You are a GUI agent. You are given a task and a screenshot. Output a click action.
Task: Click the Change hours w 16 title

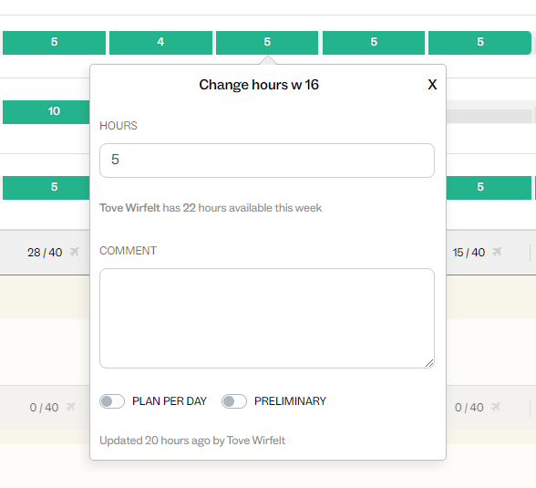(x=259, y=85)
